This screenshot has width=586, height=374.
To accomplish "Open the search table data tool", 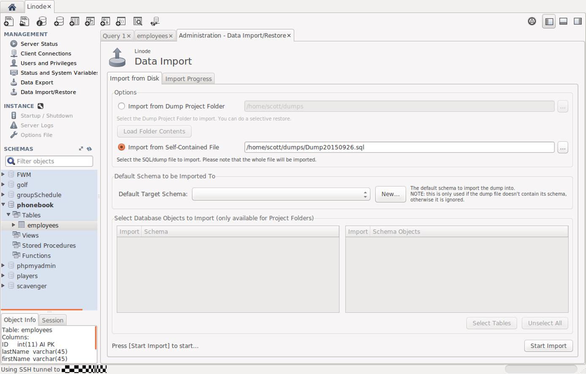I will (138, 21).
